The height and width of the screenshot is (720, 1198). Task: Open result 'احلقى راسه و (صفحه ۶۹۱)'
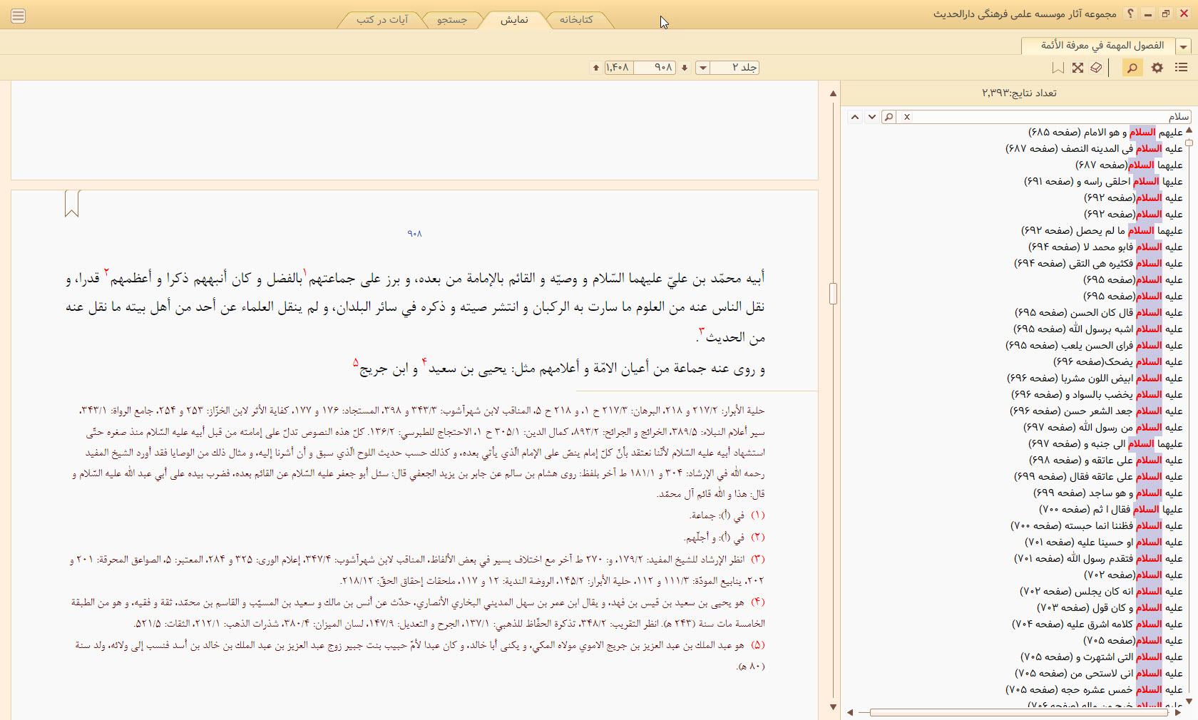point(1103,181)
